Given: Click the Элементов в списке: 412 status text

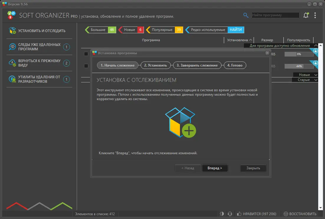Looking at the screenshot, I should [95, 214].
